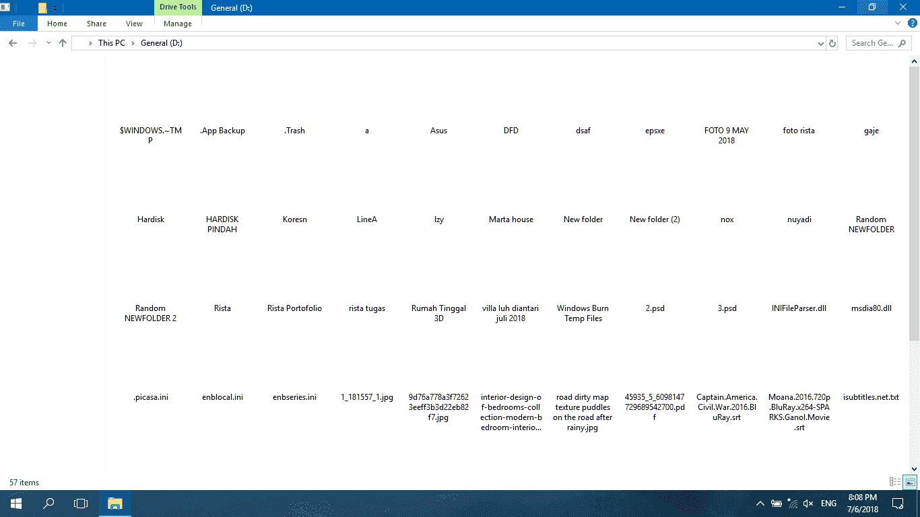Click vertical scrollbar down arrow
Screen dimensions: 920x517
pos(915,469)
